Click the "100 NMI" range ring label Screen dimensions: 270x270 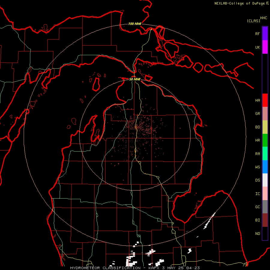click(135, 24)
